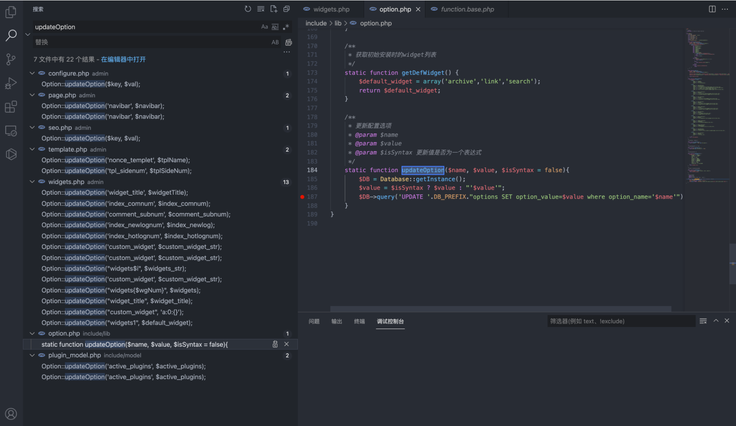Collapse plugin_model.php results group
Screen dimensions: 736x426
tap(32, 355)
